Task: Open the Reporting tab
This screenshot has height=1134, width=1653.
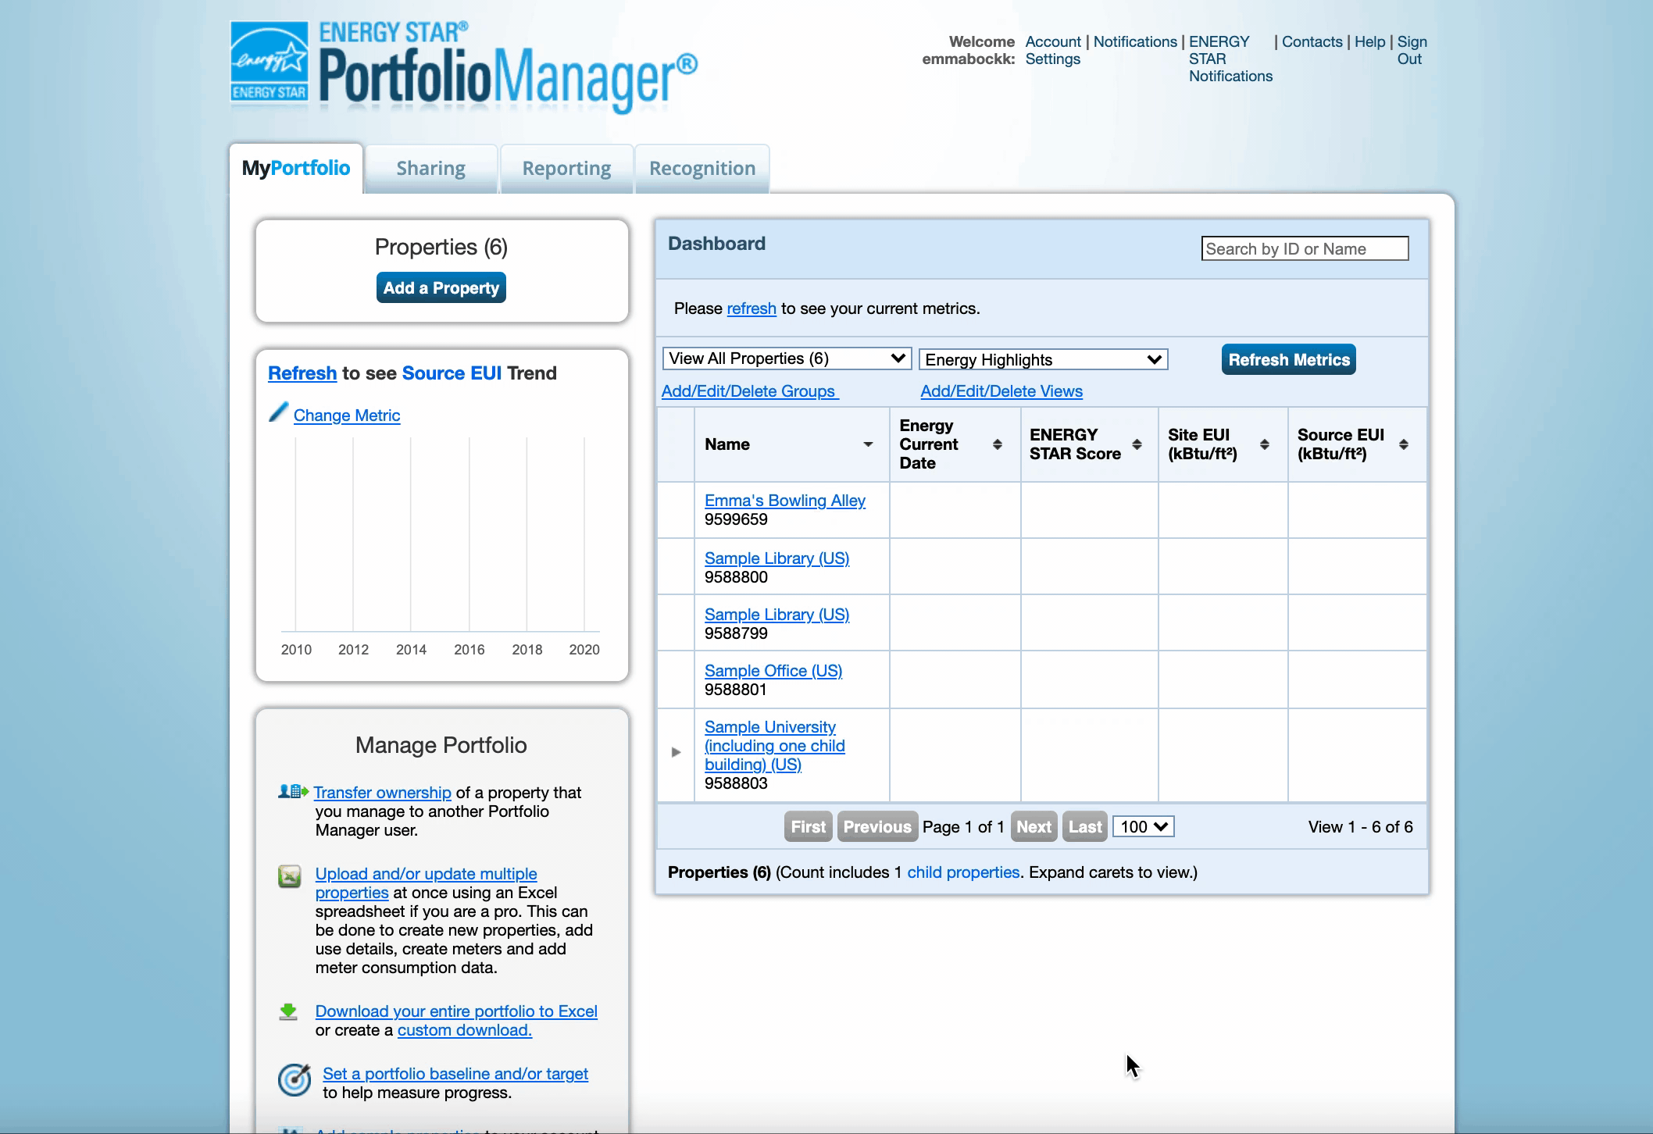Action: 566,168
